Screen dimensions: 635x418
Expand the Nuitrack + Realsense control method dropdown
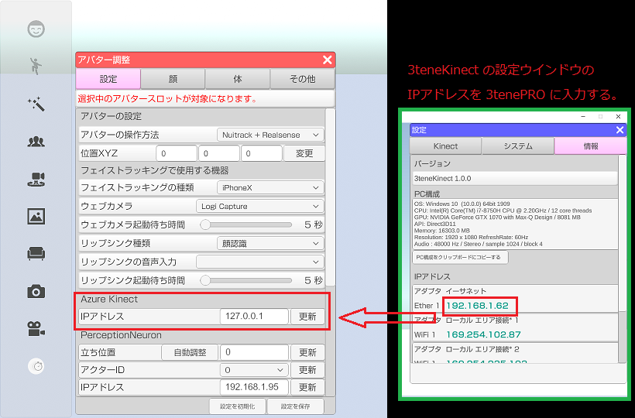(270, 135)
